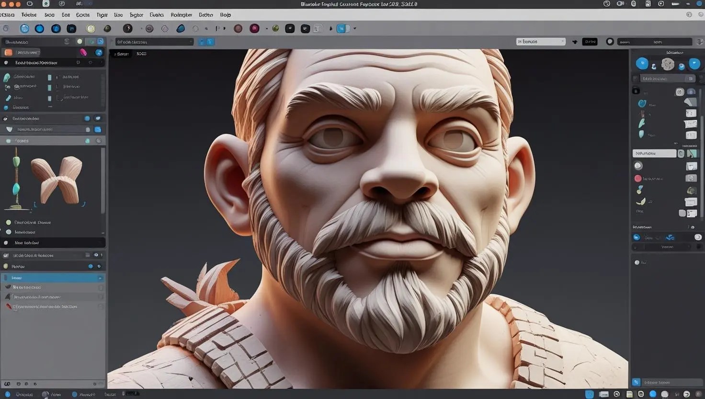This screenshot has width=705, height=399.
Task: Select the blue sphere brush in the top toolbar
Action: point(40,28)
